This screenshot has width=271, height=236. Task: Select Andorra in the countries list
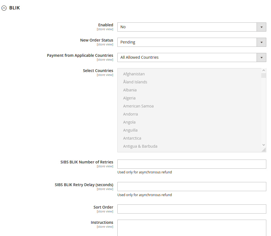pos(130,114)
